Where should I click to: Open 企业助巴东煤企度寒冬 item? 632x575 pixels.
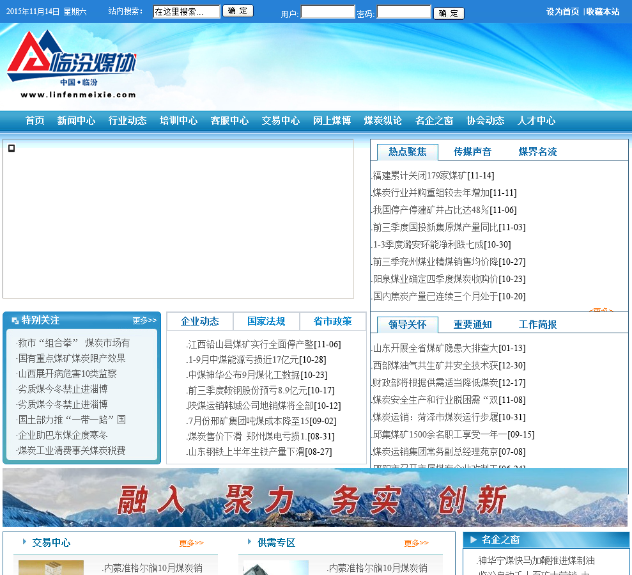coord(63,436)
